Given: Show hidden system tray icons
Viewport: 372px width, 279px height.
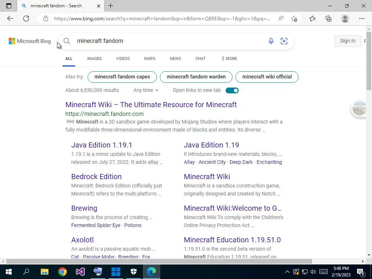Looking at the screenshot, I should pos(287,272).
